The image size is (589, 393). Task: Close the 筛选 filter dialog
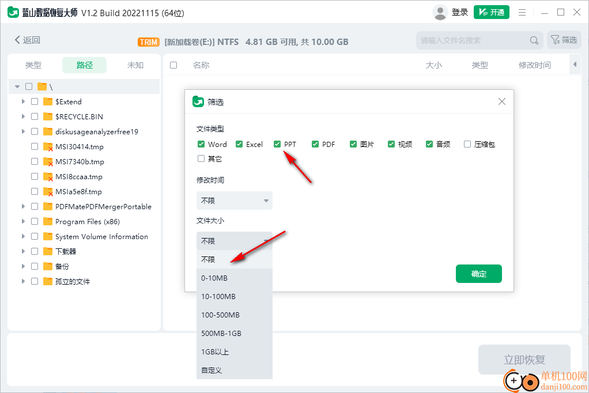coord(501,101)
